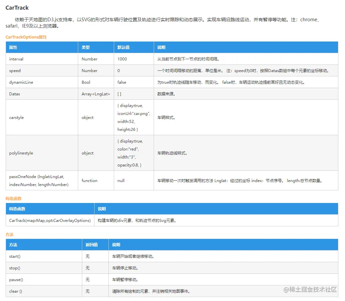Viewport: 345px width, 301px height.
Task: Select the Bool type cell
Action: [x=96, y=82]
